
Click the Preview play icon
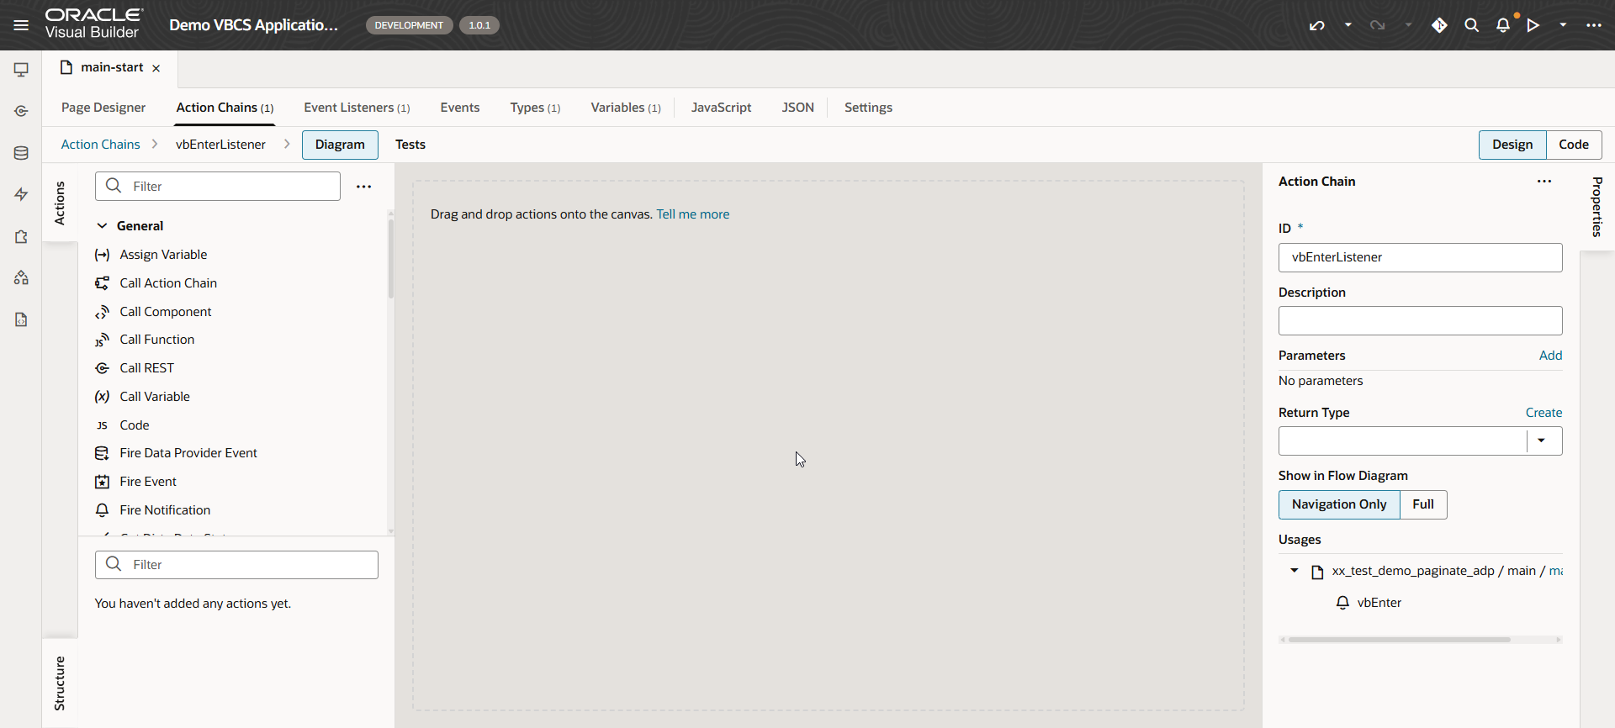coord(1533,25)
